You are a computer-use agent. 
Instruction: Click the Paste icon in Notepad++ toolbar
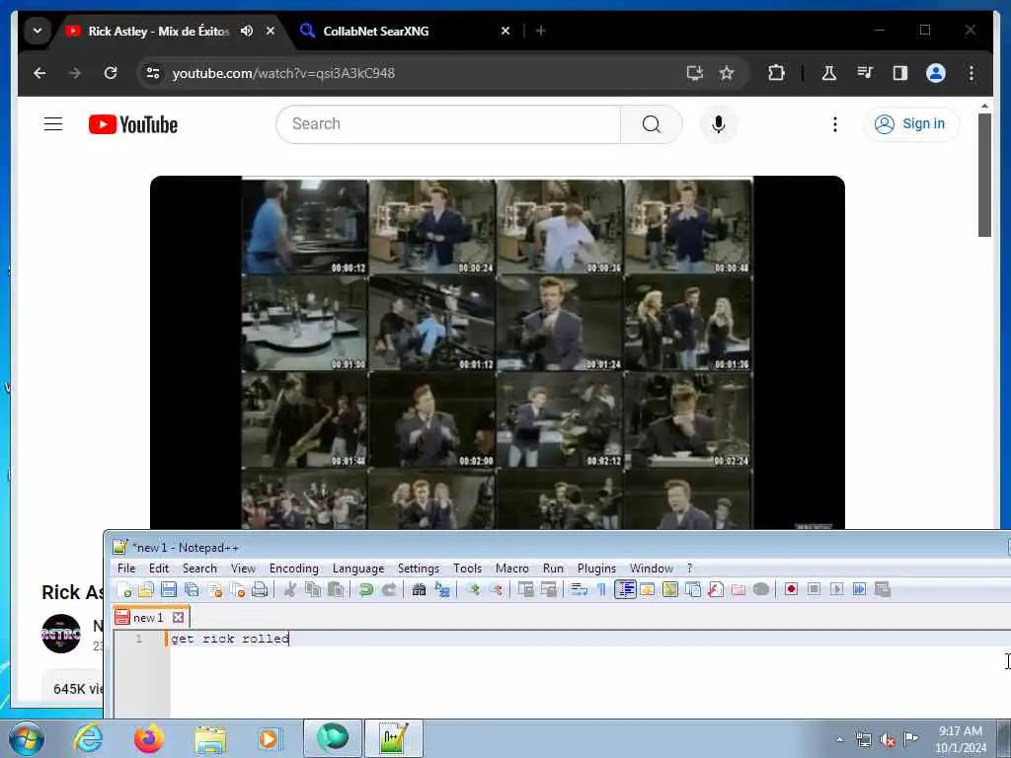336,590
